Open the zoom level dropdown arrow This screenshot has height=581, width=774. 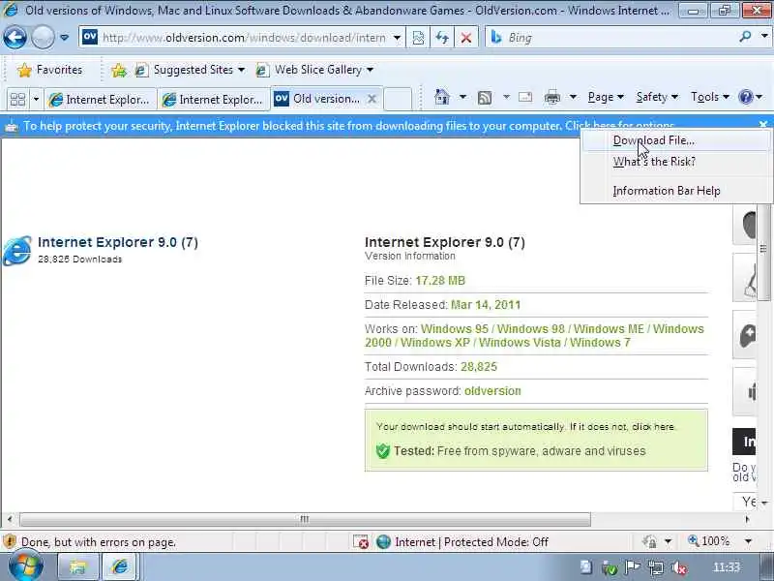point(748,542)
